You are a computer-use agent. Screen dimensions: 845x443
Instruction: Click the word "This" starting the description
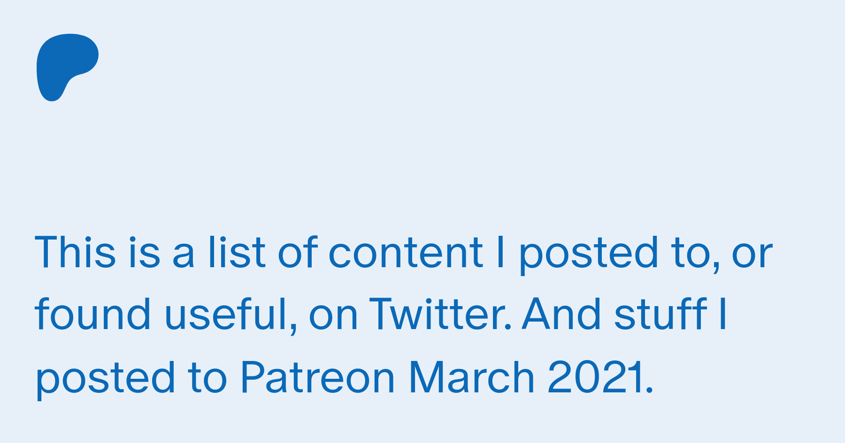(x=76, y=252)
